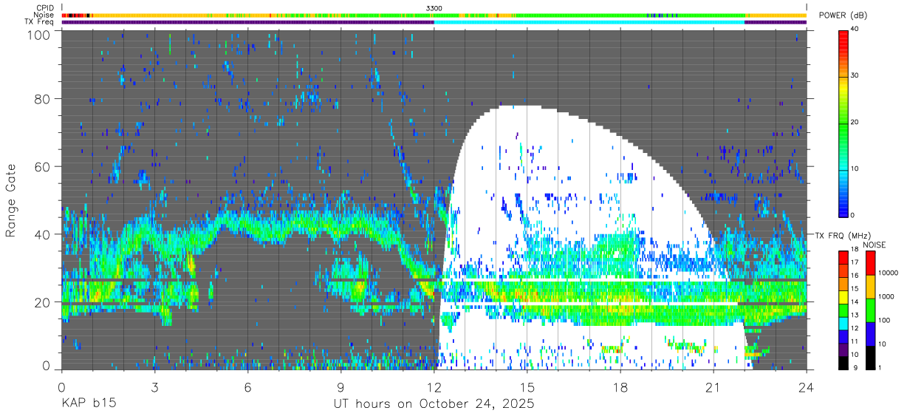Viewport: 907px width, 419px height.
Task: Click the 'TX Freq' row label
Action: (x=40, y=22)
